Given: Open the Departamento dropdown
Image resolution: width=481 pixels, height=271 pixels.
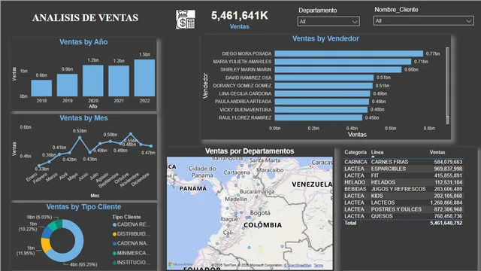Looking at the screenshot, I should [328, 22].
